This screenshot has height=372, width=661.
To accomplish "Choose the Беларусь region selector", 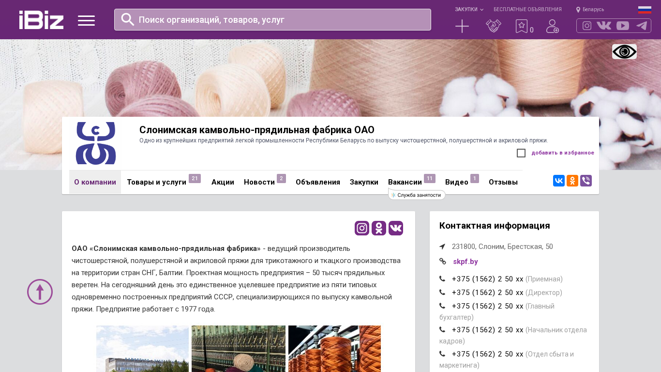I will pos(590,9).
